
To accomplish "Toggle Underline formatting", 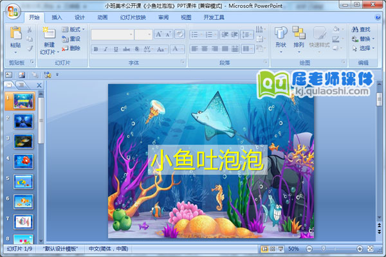I will (116, 49).
